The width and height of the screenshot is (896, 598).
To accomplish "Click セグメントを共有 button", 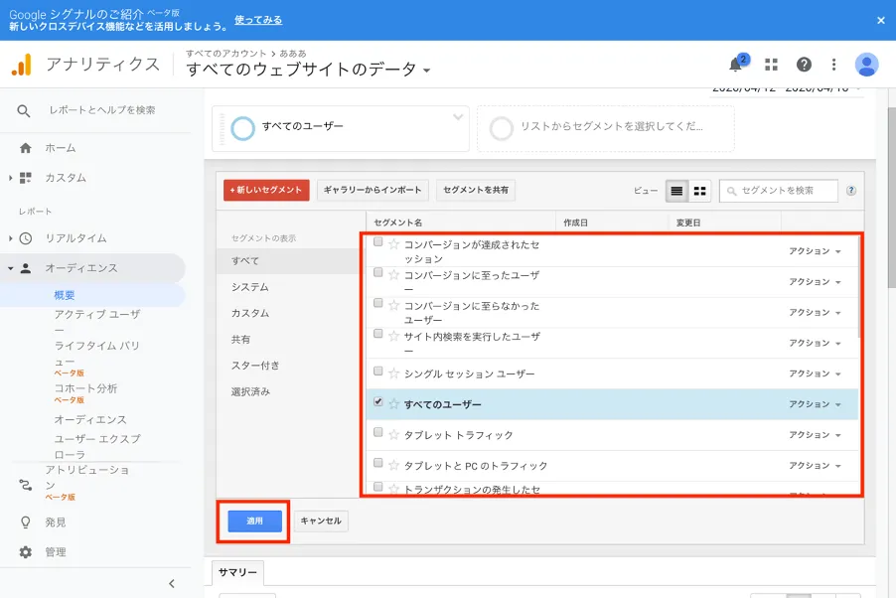I will (x=476, y=190).
